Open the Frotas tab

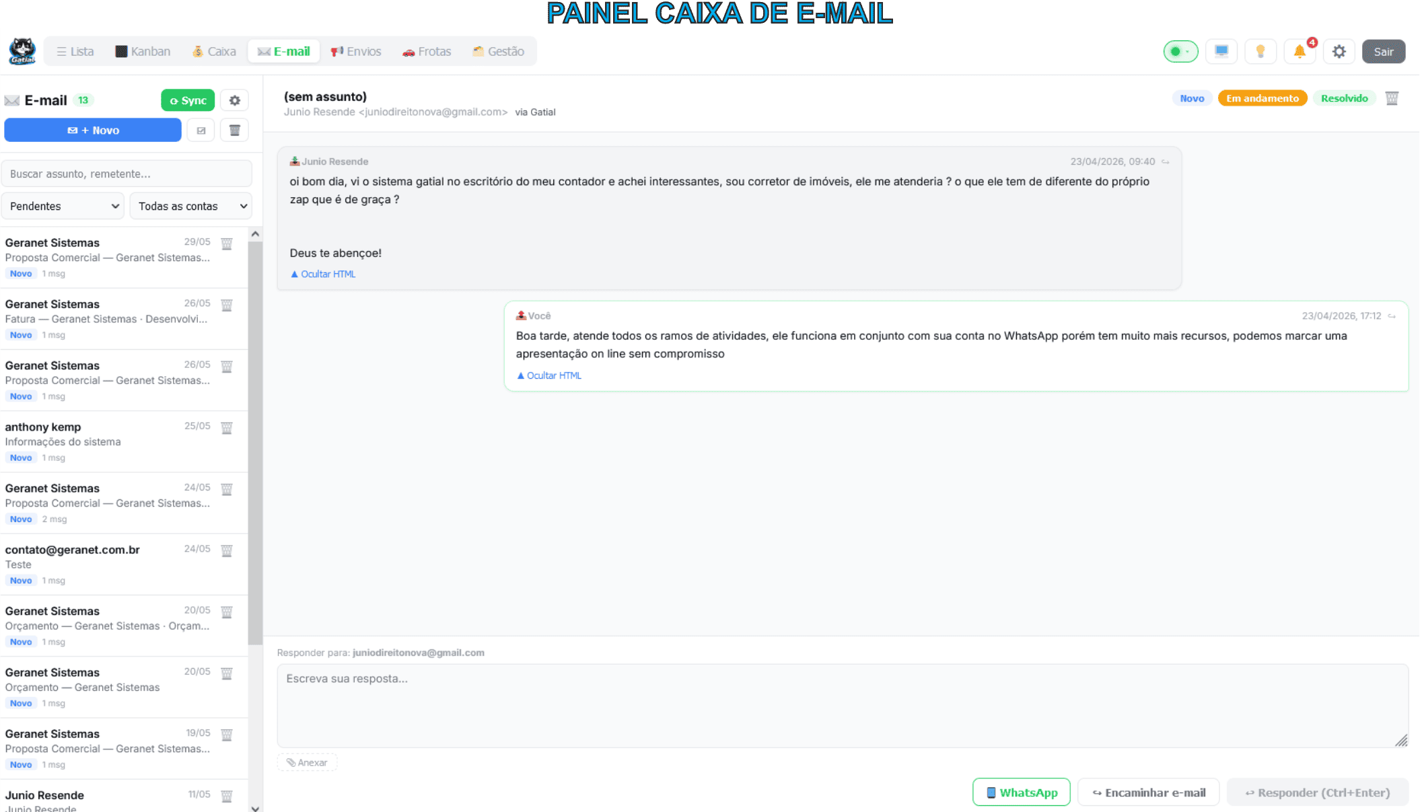427,51
